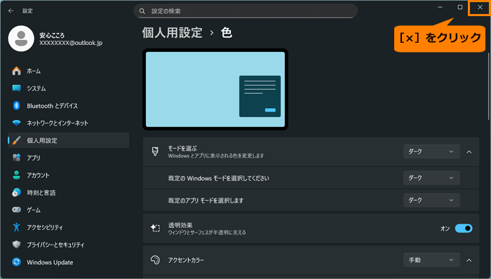Click the network Wi-Fi icon

[17, 123]
